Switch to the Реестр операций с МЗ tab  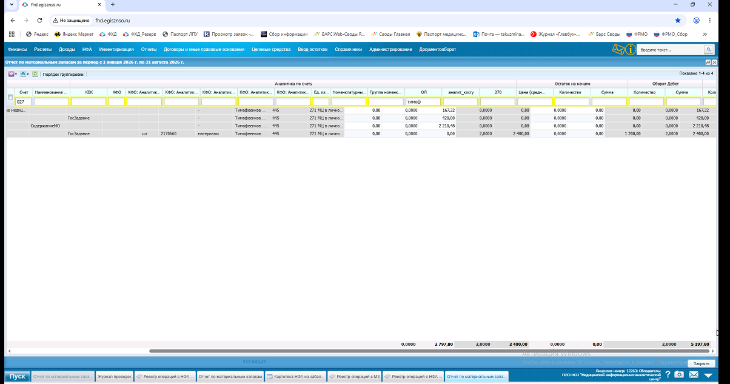pyautogui.click(x=354, y=376)
